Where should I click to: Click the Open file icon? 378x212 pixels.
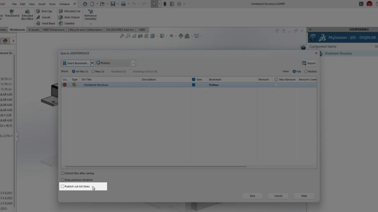(102, 4)
